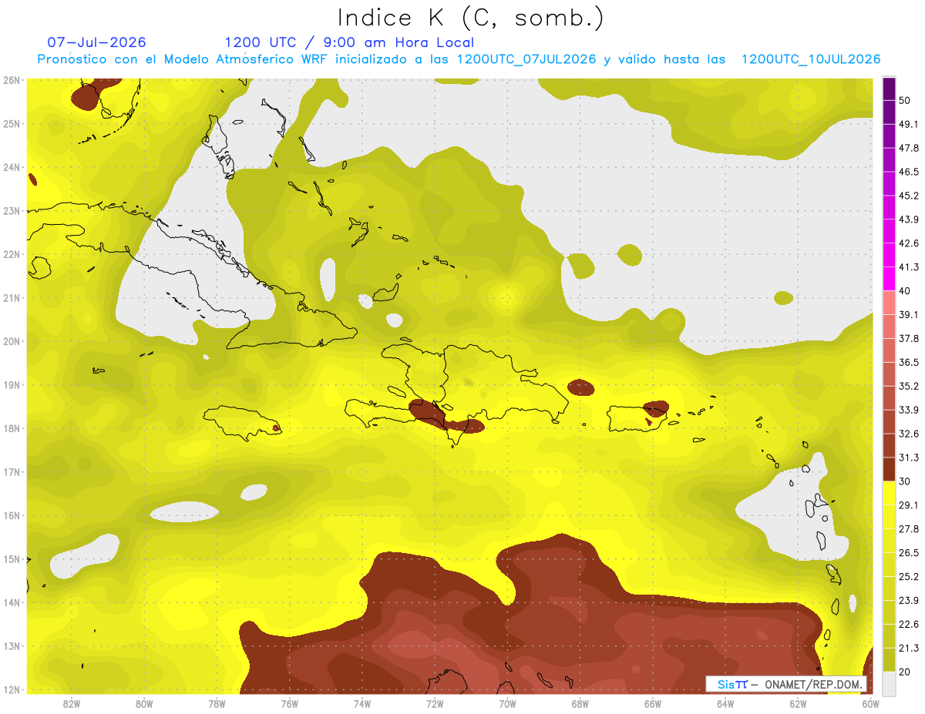Click the "46.5" color bar value
This screenshot has height=714, width=925.
point(909,172)
